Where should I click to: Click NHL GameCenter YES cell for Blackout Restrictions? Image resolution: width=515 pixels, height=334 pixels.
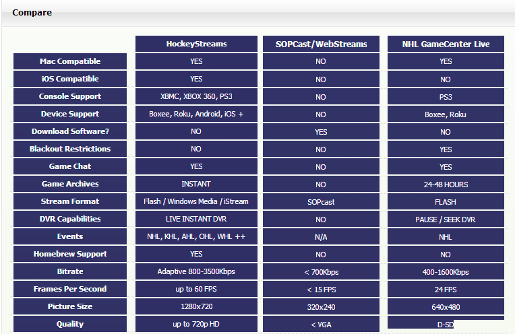pos(446,149)
